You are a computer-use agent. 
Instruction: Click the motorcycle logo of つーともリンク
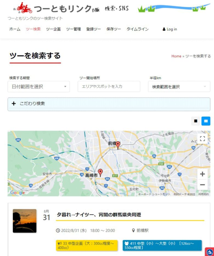25,9
